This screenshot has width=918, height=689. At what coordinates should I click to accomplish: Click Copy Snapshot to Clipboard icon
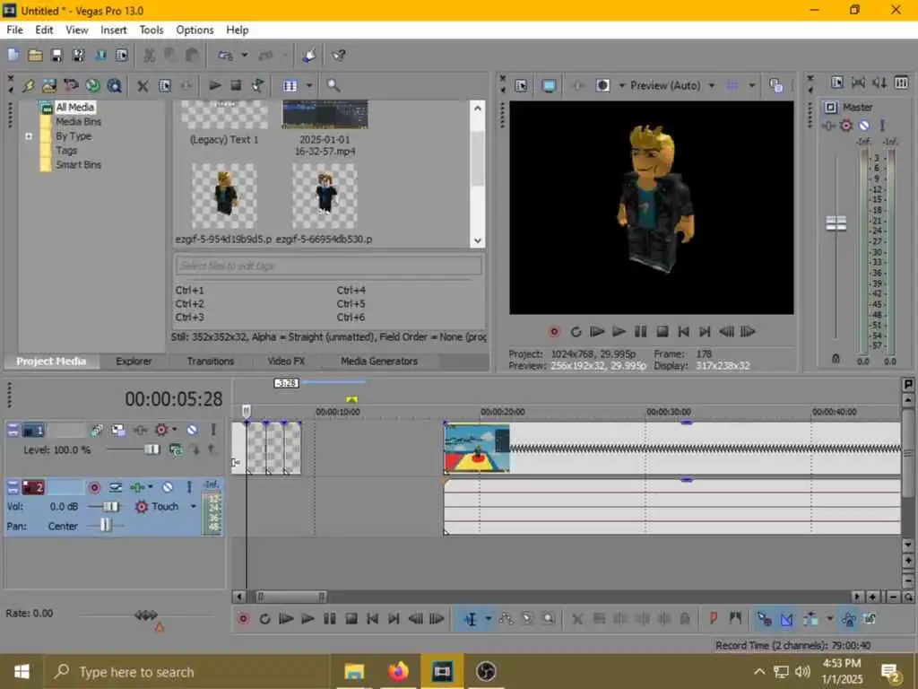click(775, 86)
